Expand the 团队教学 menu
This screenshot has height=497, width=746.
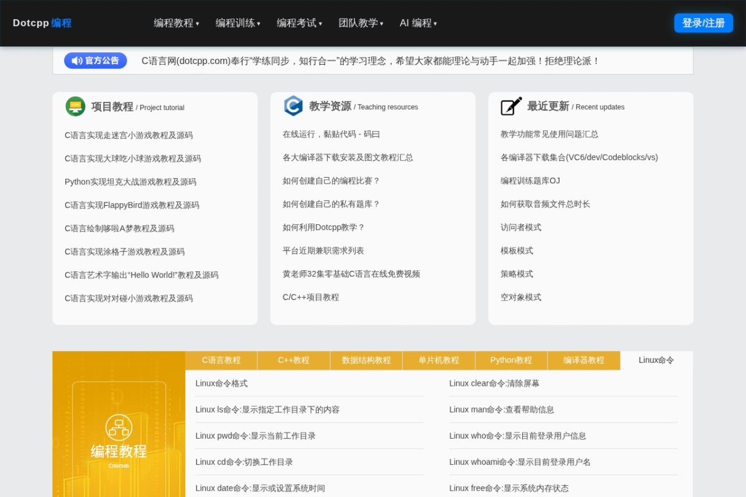coord(361,23)
